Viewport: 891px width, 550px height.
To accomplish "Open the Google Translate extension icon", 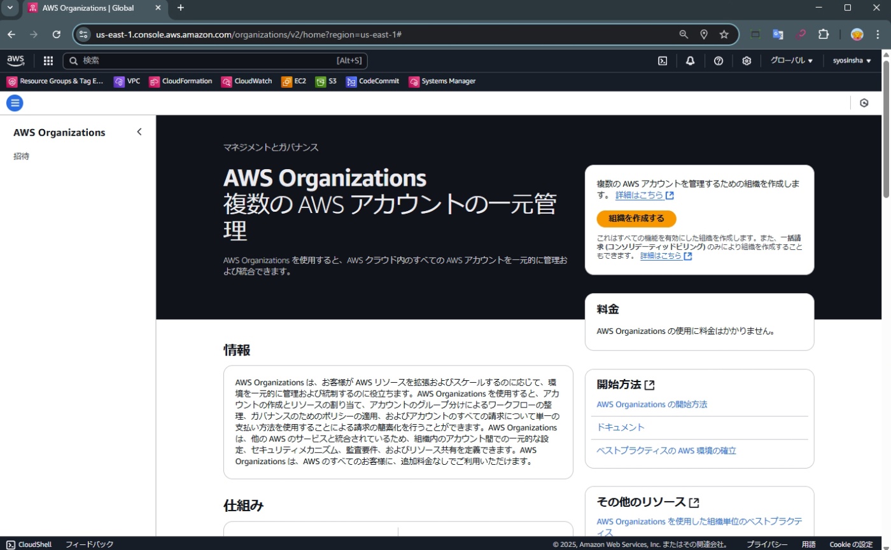I will tap(778, 34).
